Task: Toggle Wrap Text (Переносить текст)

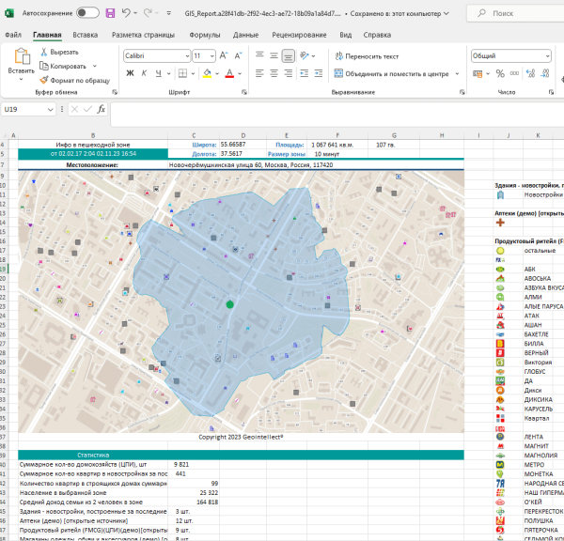Action: [365, 56]
